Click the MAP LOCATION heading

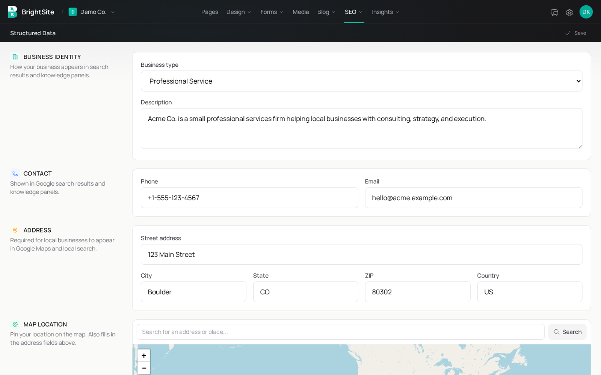tap(45, 324)
